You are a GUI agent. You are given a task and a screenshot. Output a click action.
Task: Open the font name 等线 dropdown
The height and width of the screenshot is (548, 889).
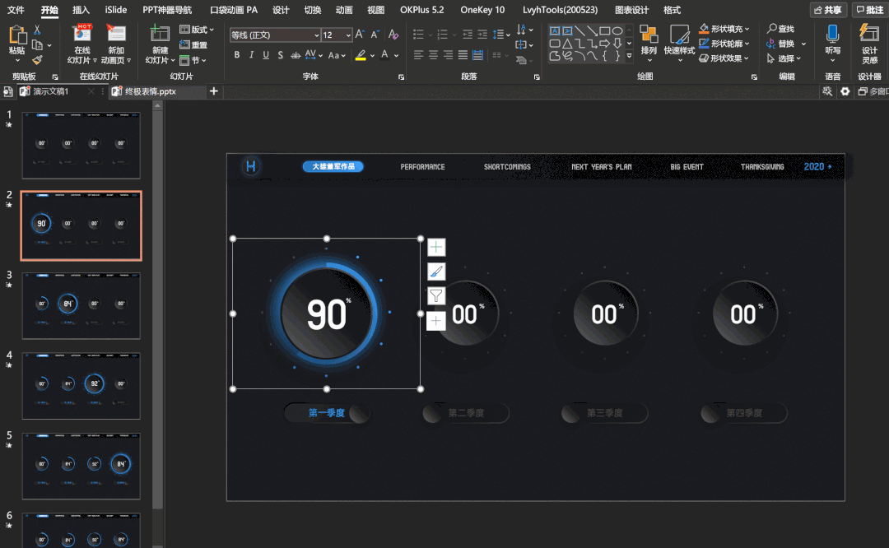(x=316, y=35)
